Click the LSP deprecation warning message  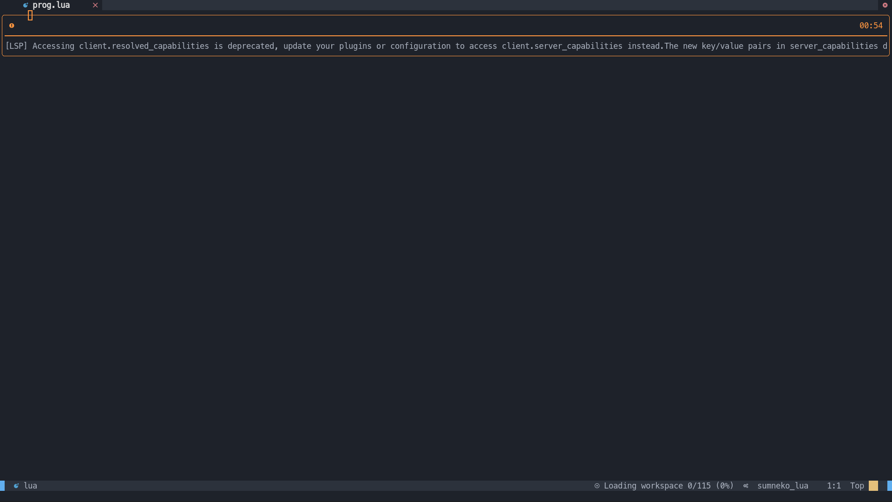pyautogui.click(x=446, y=46)
